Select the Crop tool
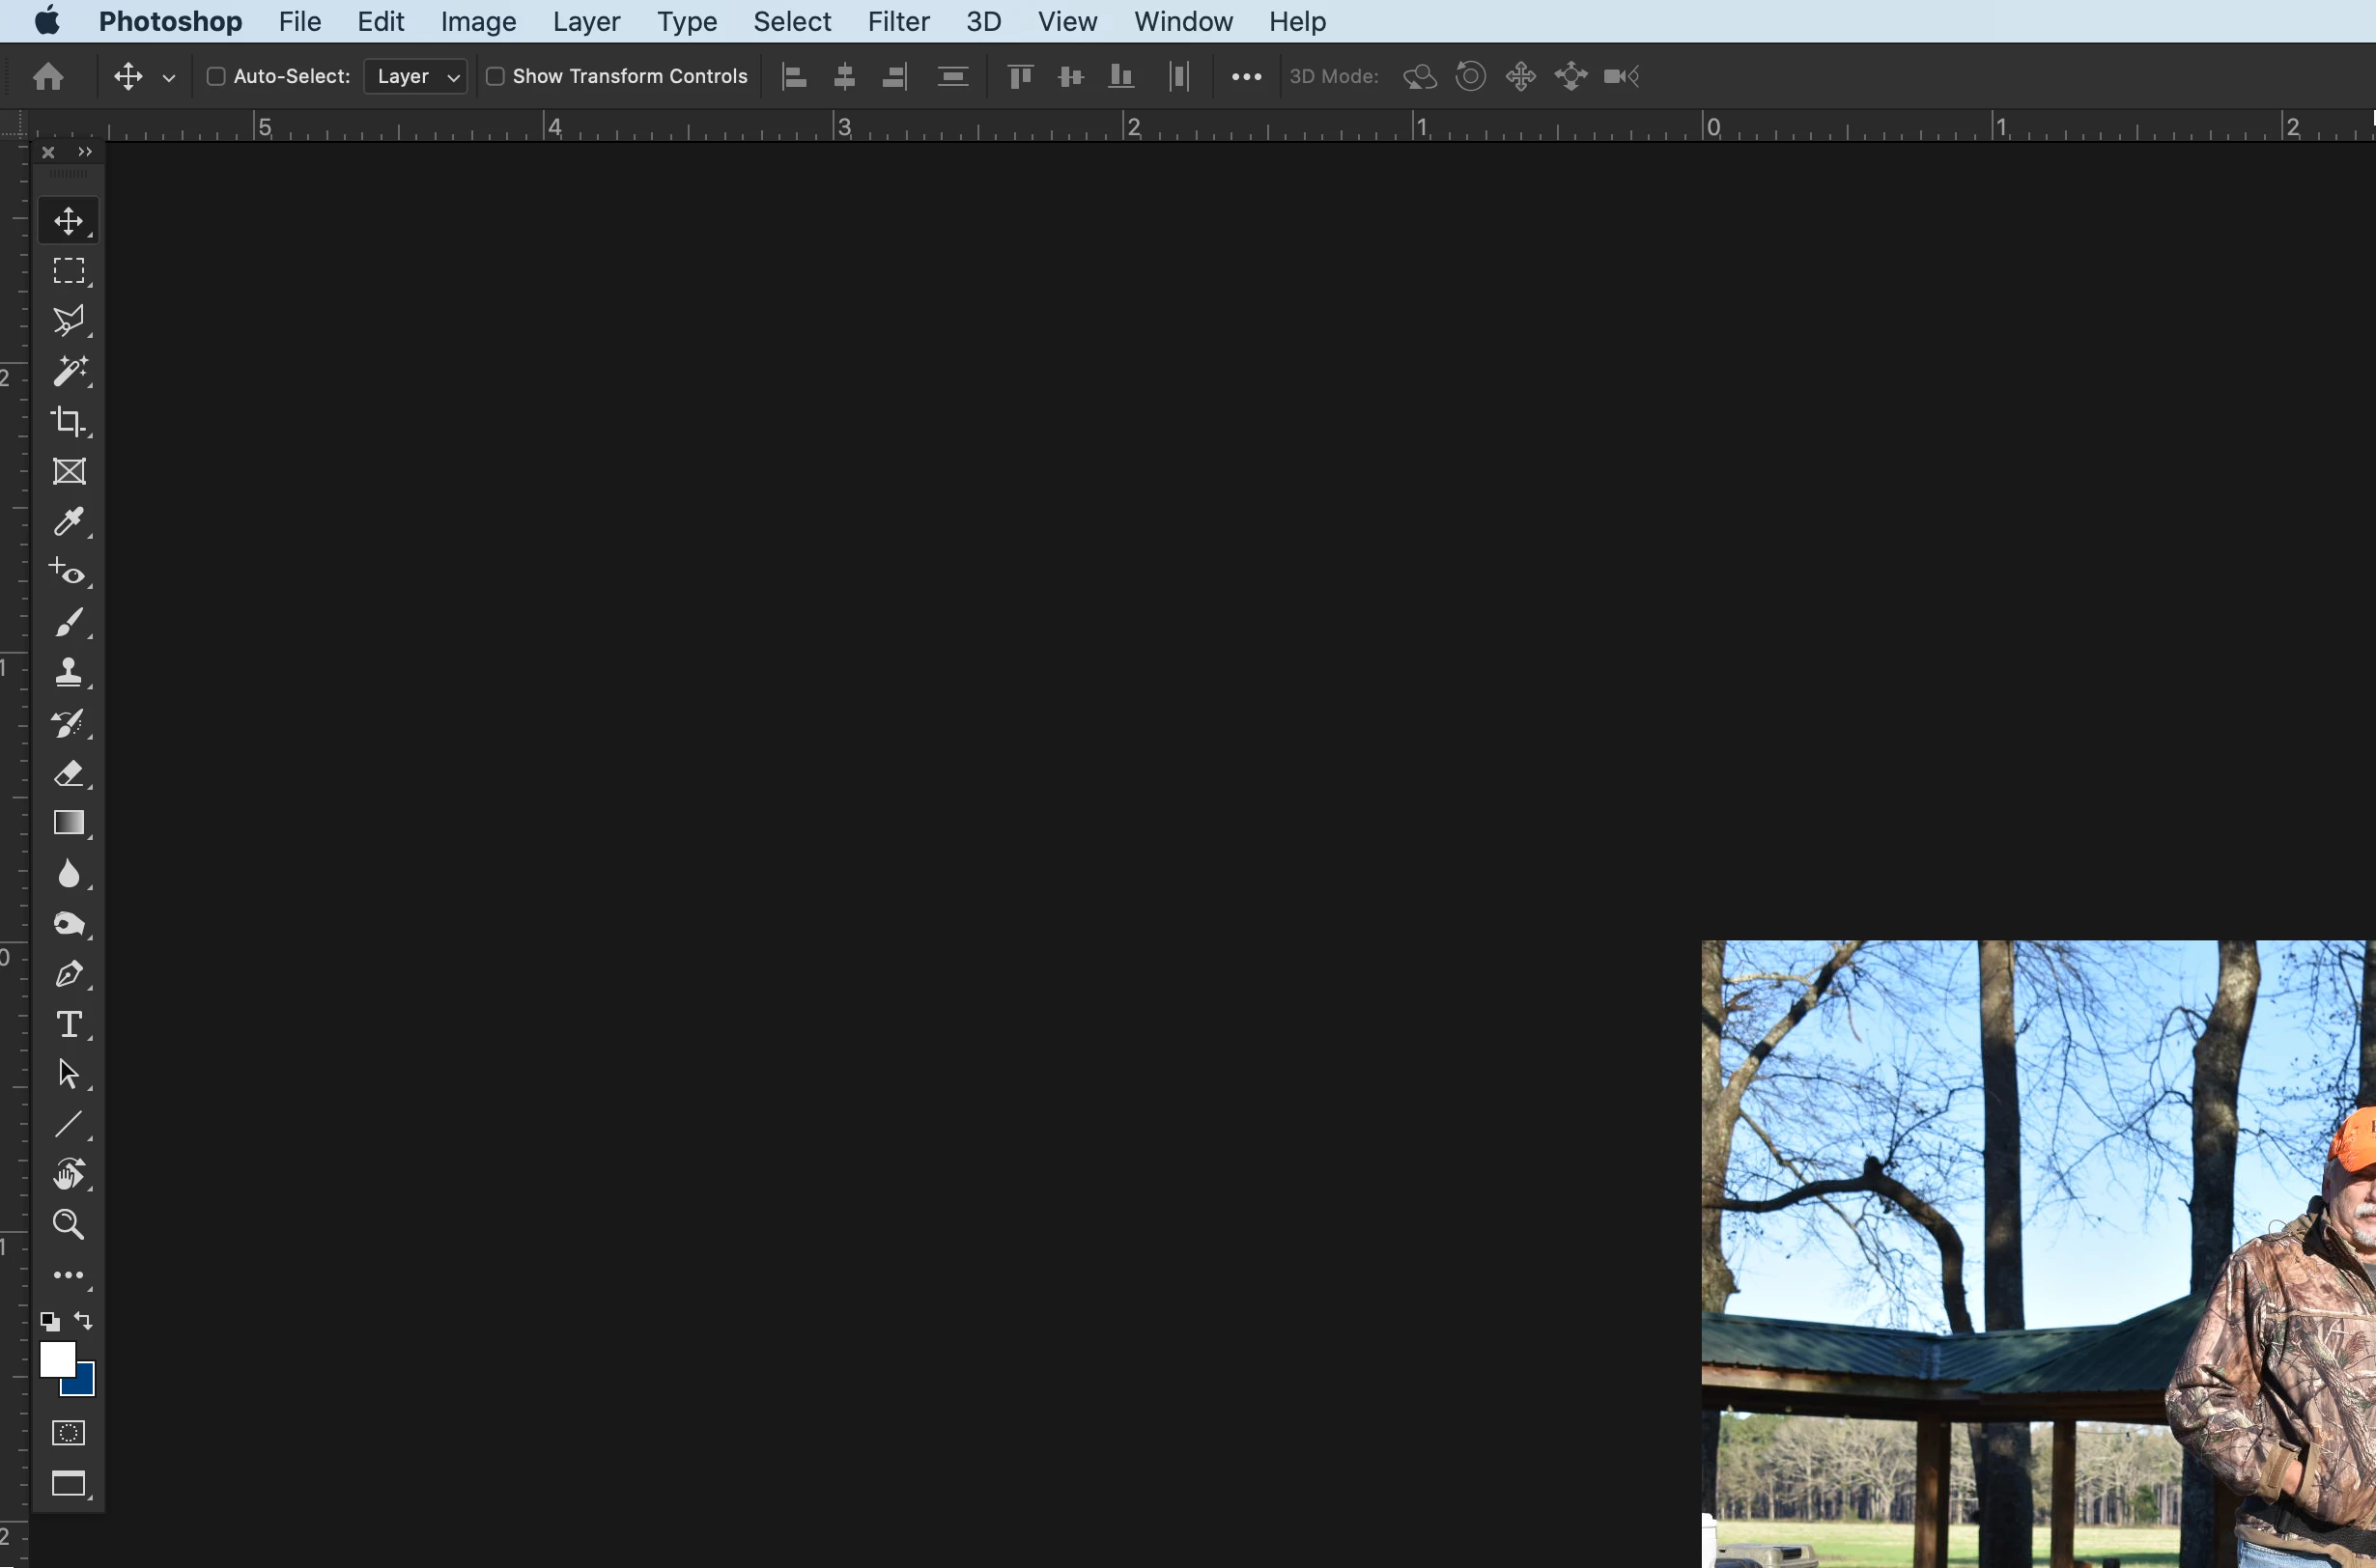Viewport: 2376px width, 1568px height. point(69,421)
